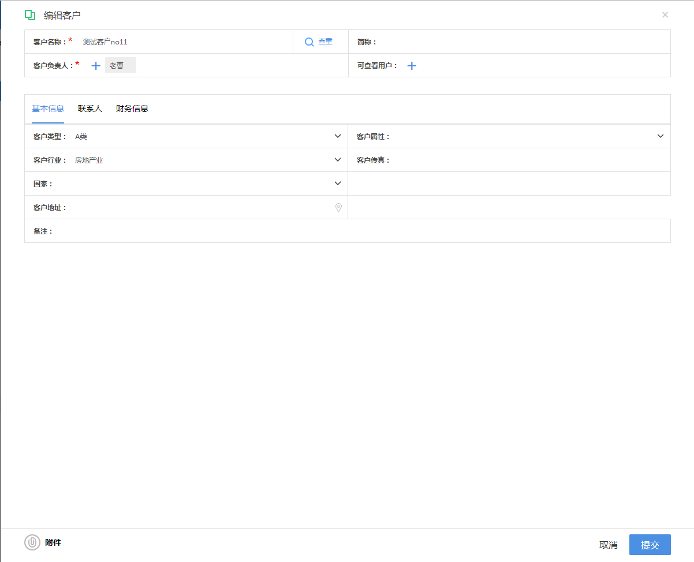Screen dimensions: 694x562
Task: Click the 取消 cancel button
Action: 609,545
